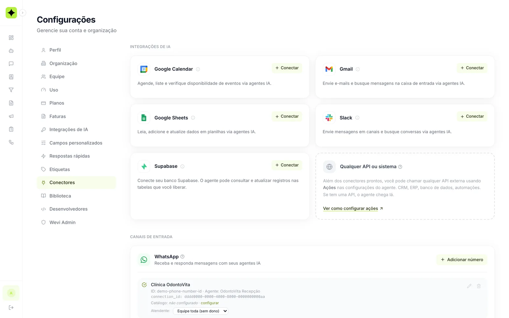509x318 pixels.
Task: Click Adicionar número button
Action: click(462, 260)
